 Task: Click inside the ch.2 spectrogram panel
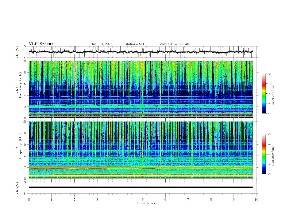[x=140, y=150]
